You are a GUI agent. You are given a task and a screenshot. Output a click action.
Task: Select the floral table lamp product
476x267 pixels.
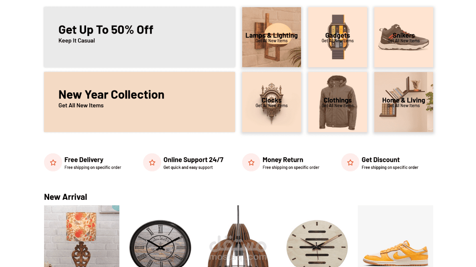(82, 236)
